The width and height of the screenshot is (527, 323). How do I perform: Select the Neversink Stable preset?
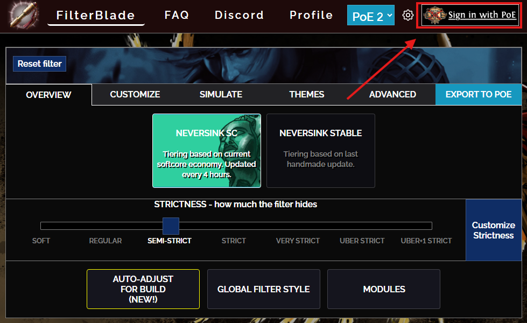[x=321, y=151]
